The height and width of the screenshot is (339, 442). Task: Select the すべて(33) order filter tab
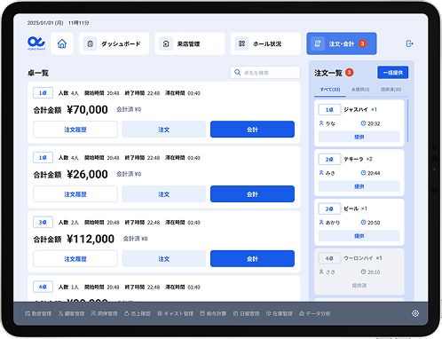point(330,90)
